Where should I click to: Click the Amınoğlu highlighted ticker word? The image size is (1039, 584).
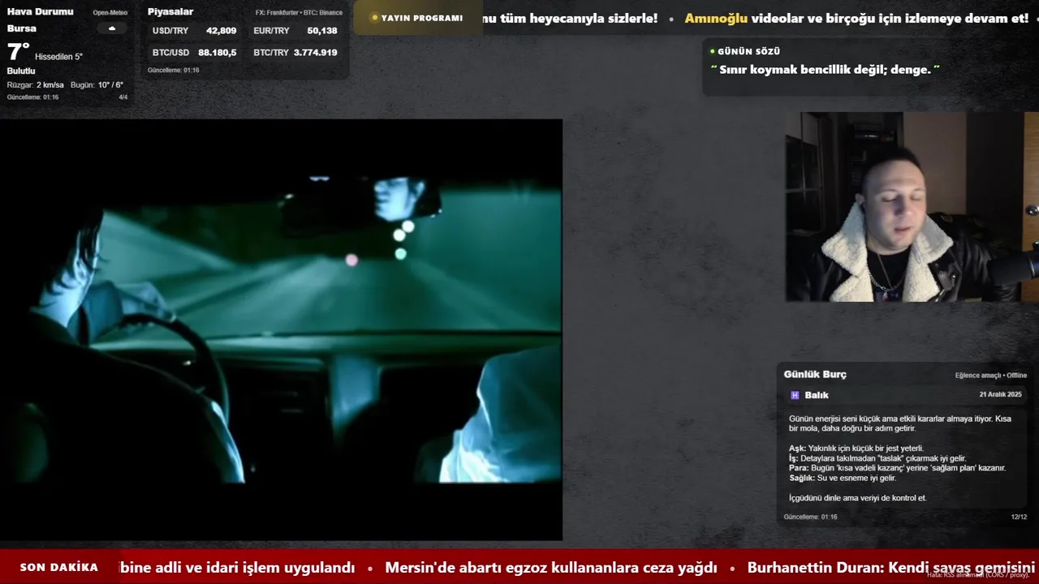pyautogui.click(x=716, y=18)
